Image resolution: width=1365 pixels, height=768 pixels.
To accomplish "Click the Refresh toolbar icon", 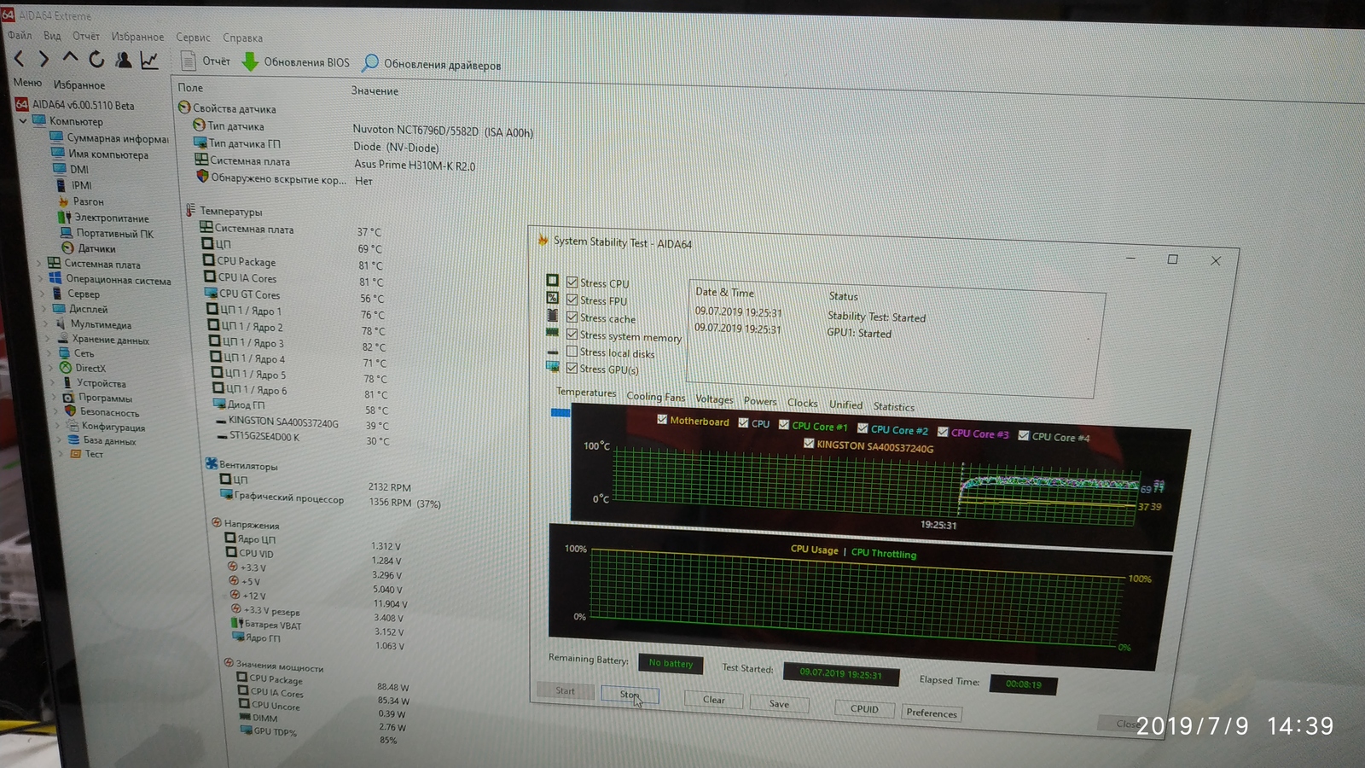I will 96,59.
